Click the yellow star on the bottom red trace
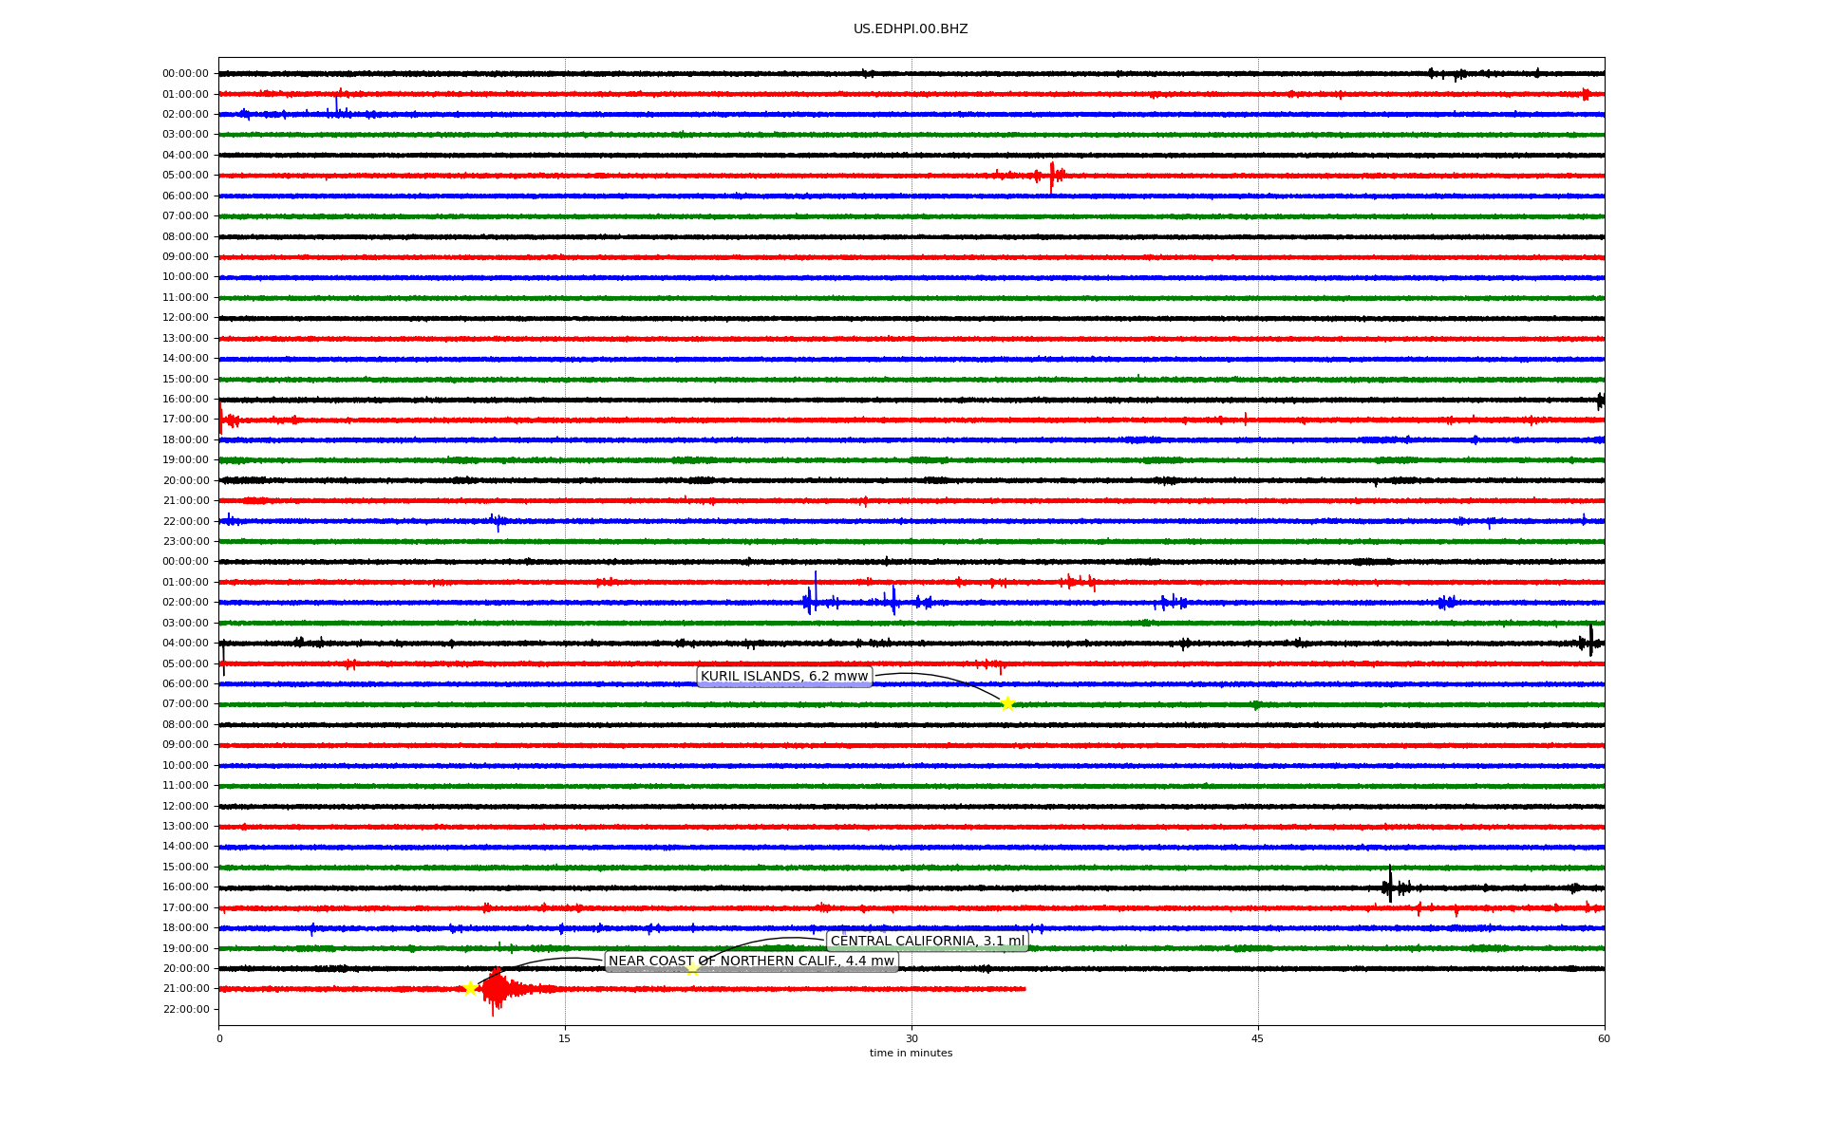This screenshot has height=1139, width=1823. (x=469, y=988)
